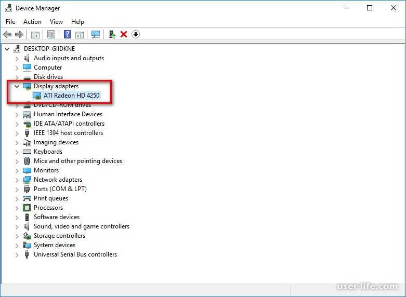
Task: Select the System devices label
Action: click(55, 245)
